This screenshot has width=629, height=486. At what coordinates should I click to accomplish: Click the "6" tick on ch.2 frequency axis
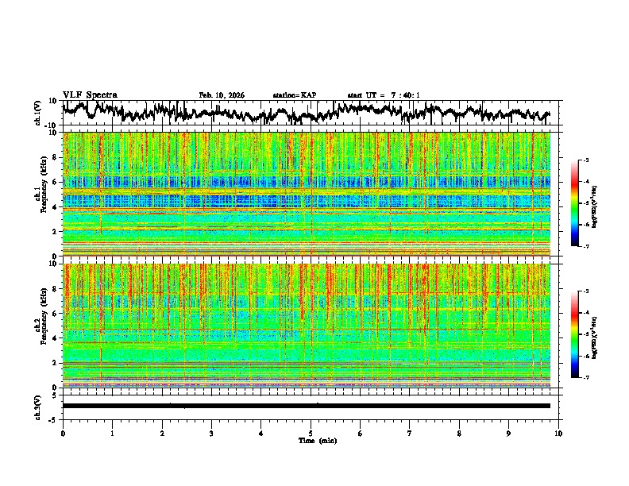click(56, 314)
